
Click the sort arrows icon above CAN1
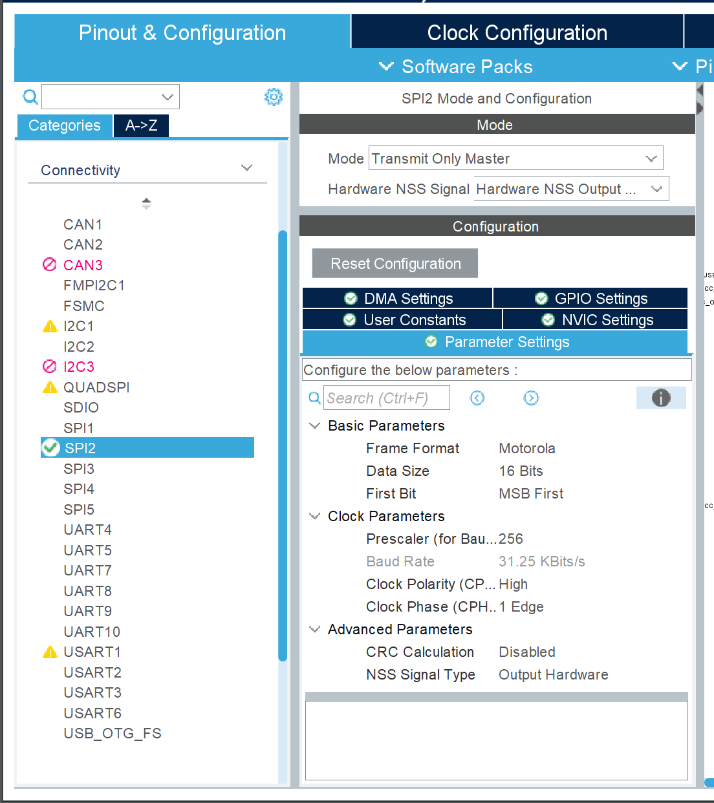[146, 204]
